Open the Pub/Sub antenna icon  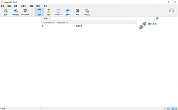(58, 11)
